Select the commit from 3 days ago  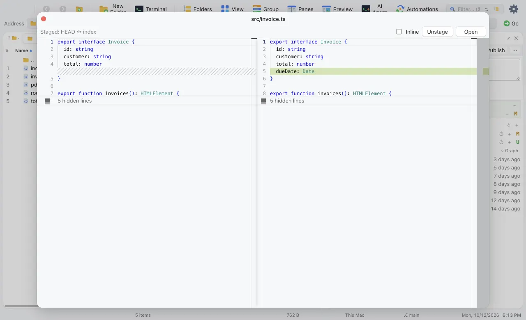pos(507,159)
